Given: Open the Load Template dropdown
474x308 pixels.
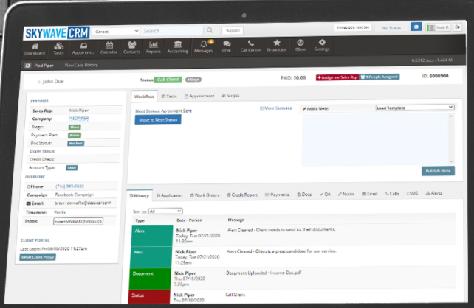Looking at the screenshot, I should click(415, 108).
